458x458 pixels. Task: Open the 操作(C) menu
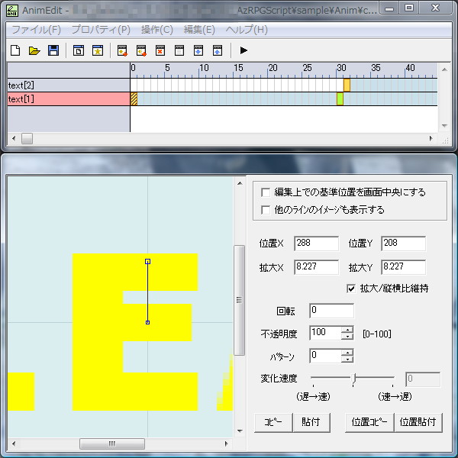157,30
